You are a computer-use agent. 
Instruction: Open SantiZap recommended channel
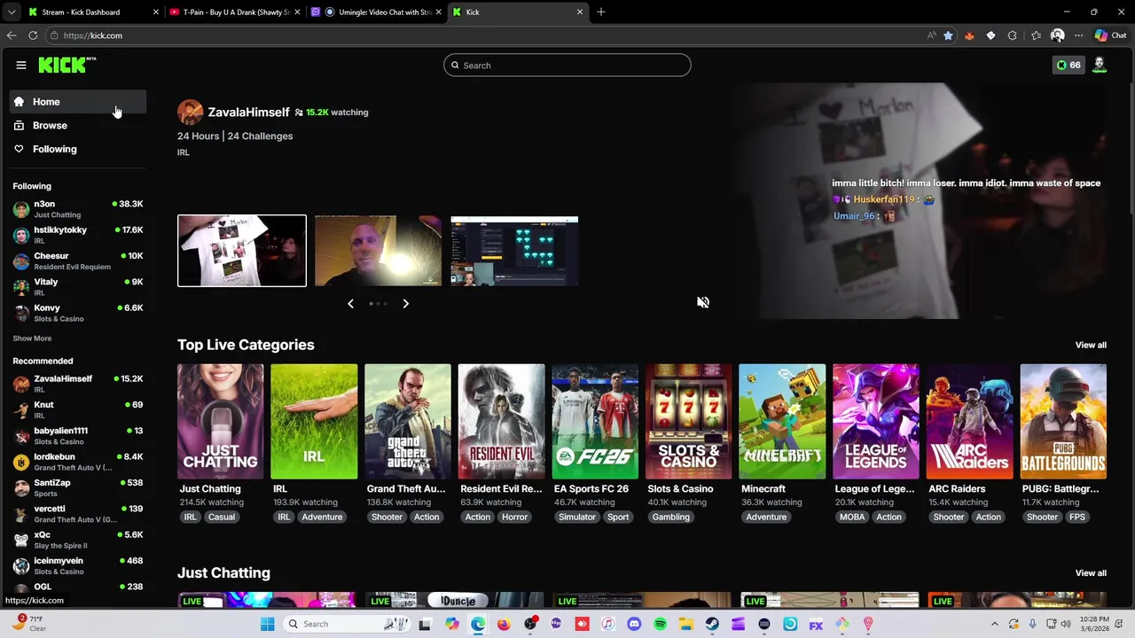78,487
